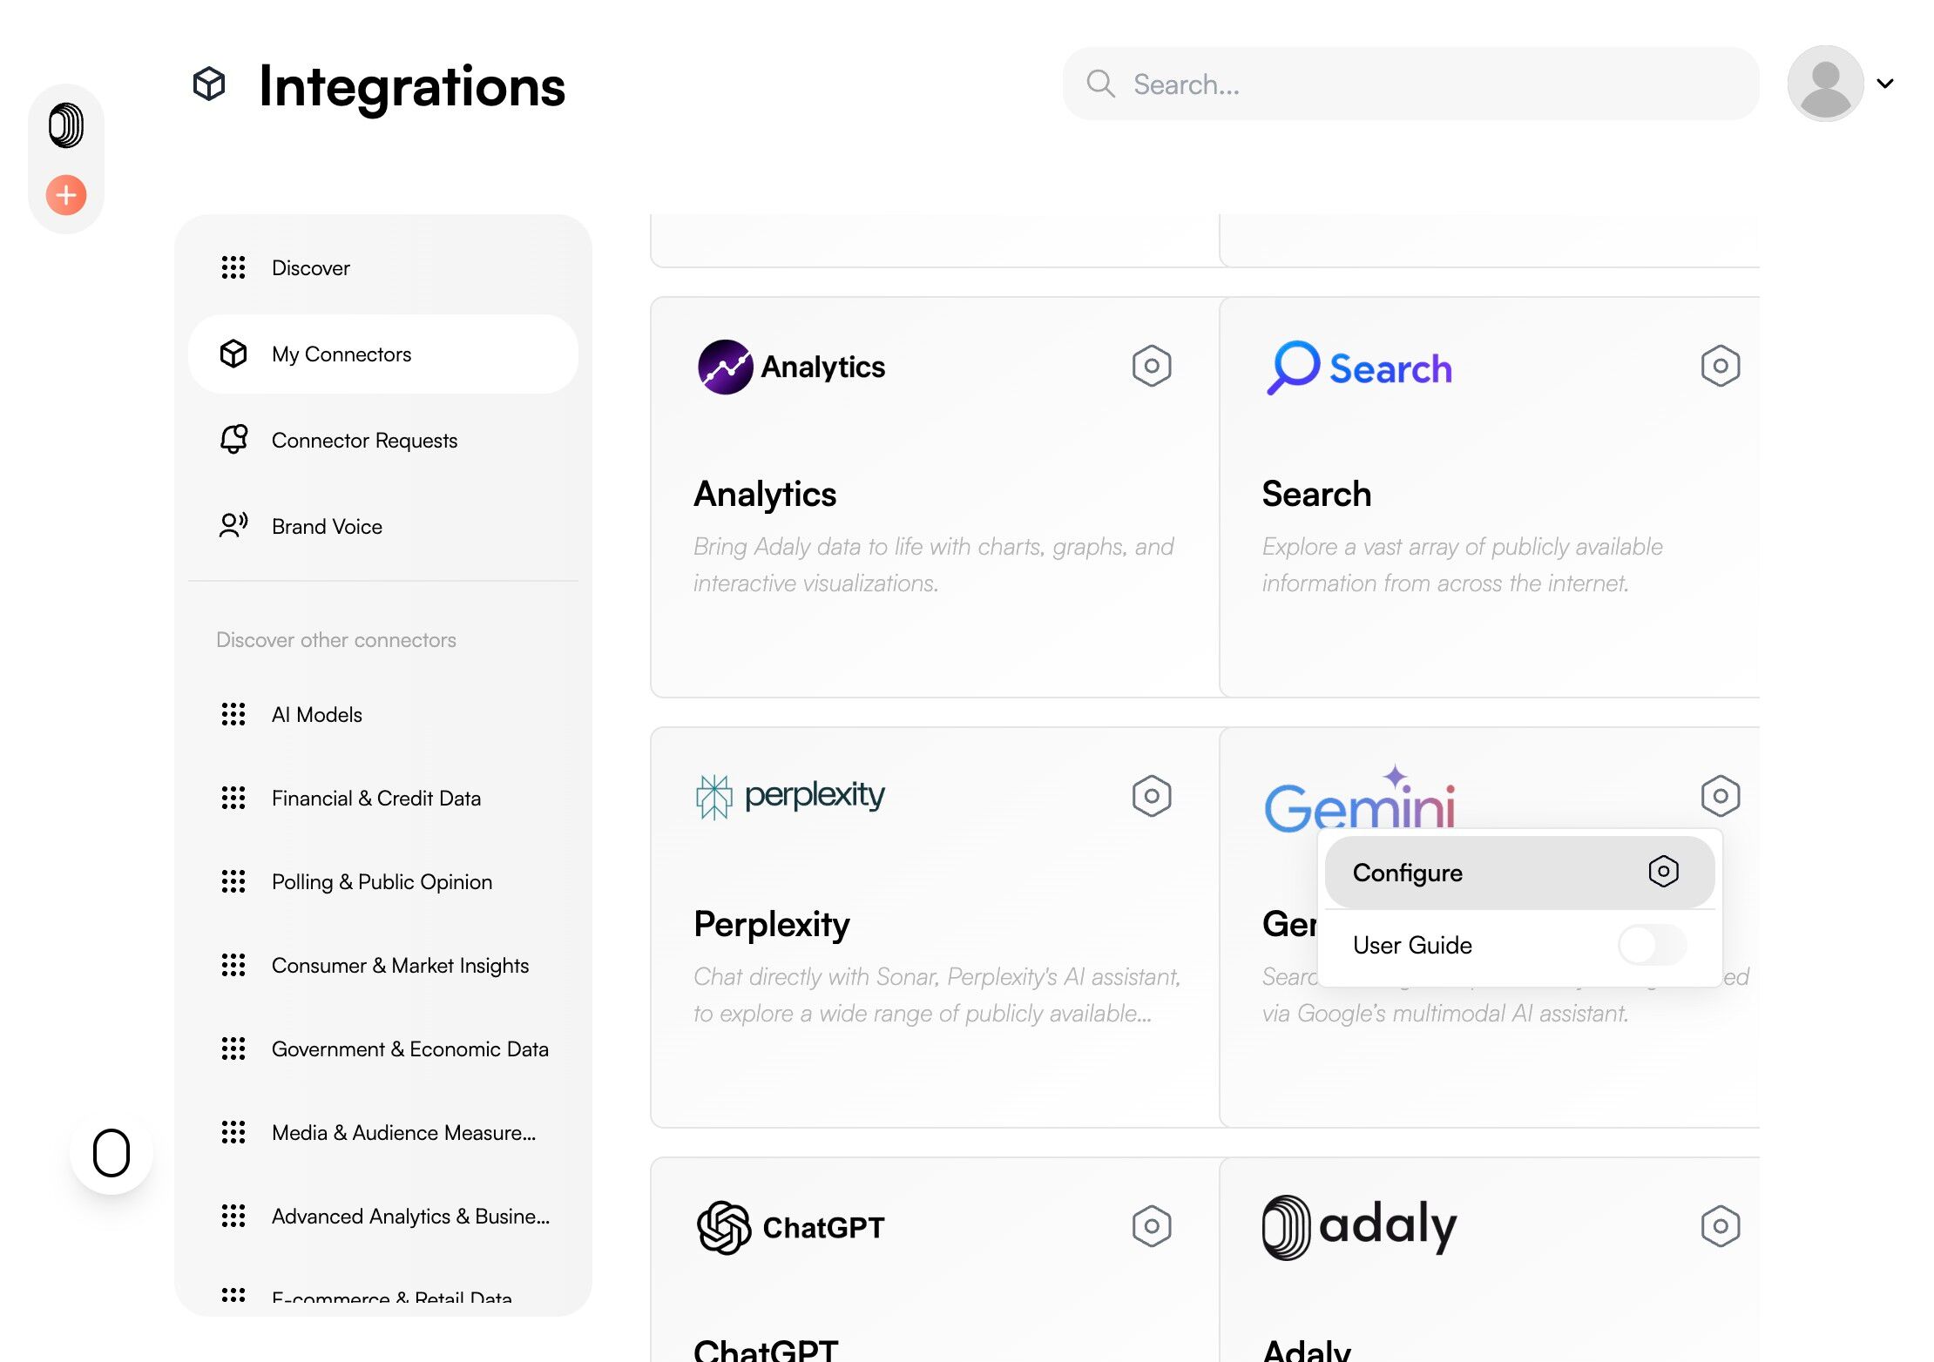The image size is (1934, 1362).
Task: Open settings hexagon on Search card
Action: click(1720, 366)
